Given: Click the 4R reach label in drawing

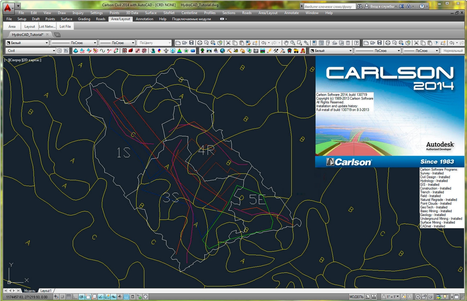Looking at the screenshot, I should (x=206, y=151).
